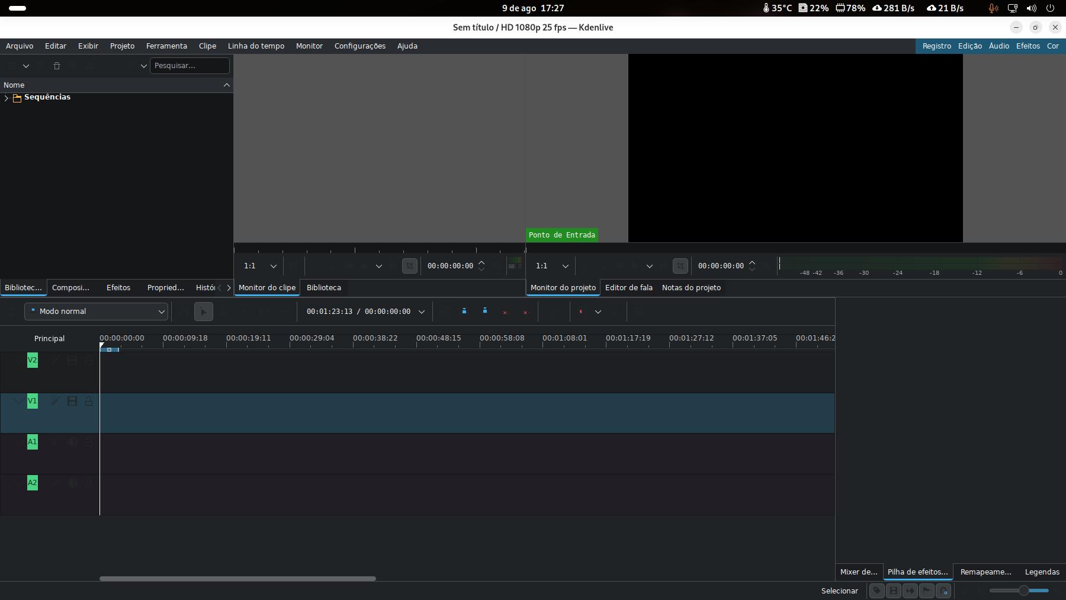Viewport: 1066px width, 600px height.
Task: Hide track V1 using the film icon
Action: pos(72,401)
